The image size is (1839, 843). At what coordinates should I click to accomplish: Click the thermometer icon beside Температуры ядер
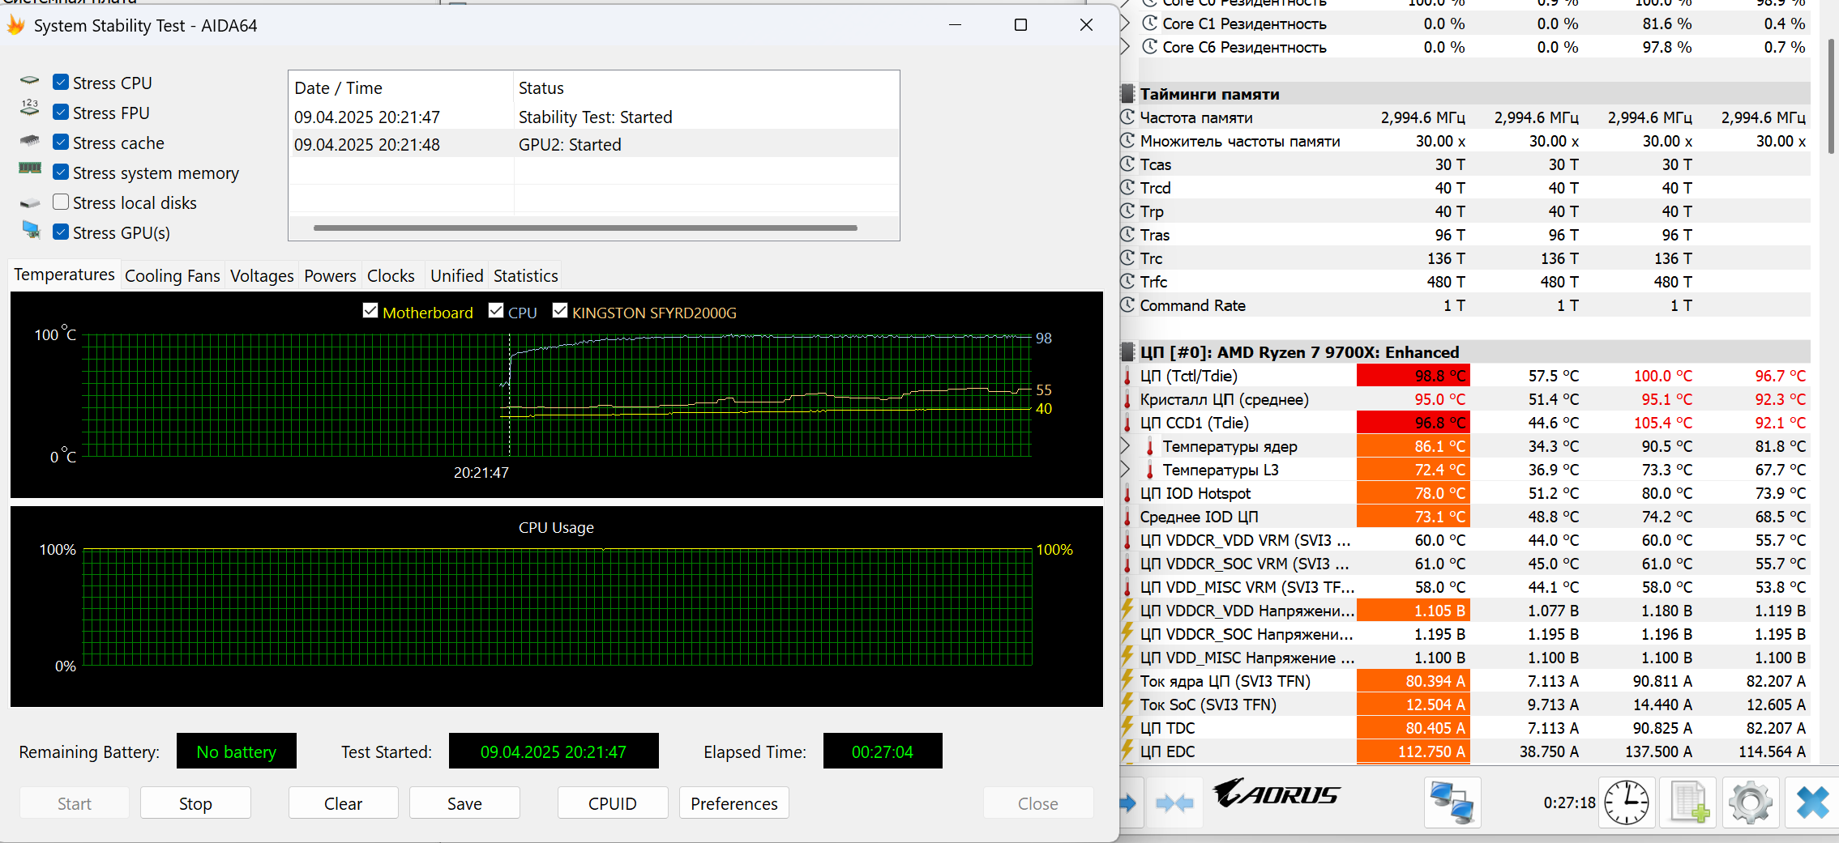[x=1150, y=446]
